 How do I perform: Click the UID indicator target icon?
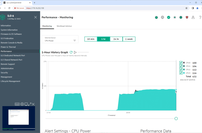(x=162, y=17)
